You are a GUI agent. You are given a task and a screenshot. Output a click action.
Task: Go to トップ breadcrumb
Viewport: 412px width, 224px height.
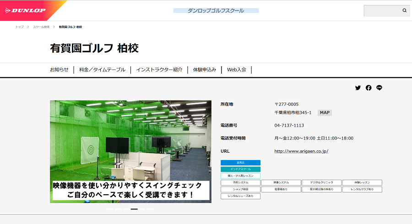(19, 27)
